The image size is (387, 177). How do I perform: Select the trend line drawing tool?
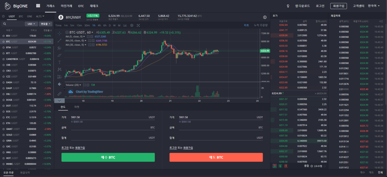point(59,40)
